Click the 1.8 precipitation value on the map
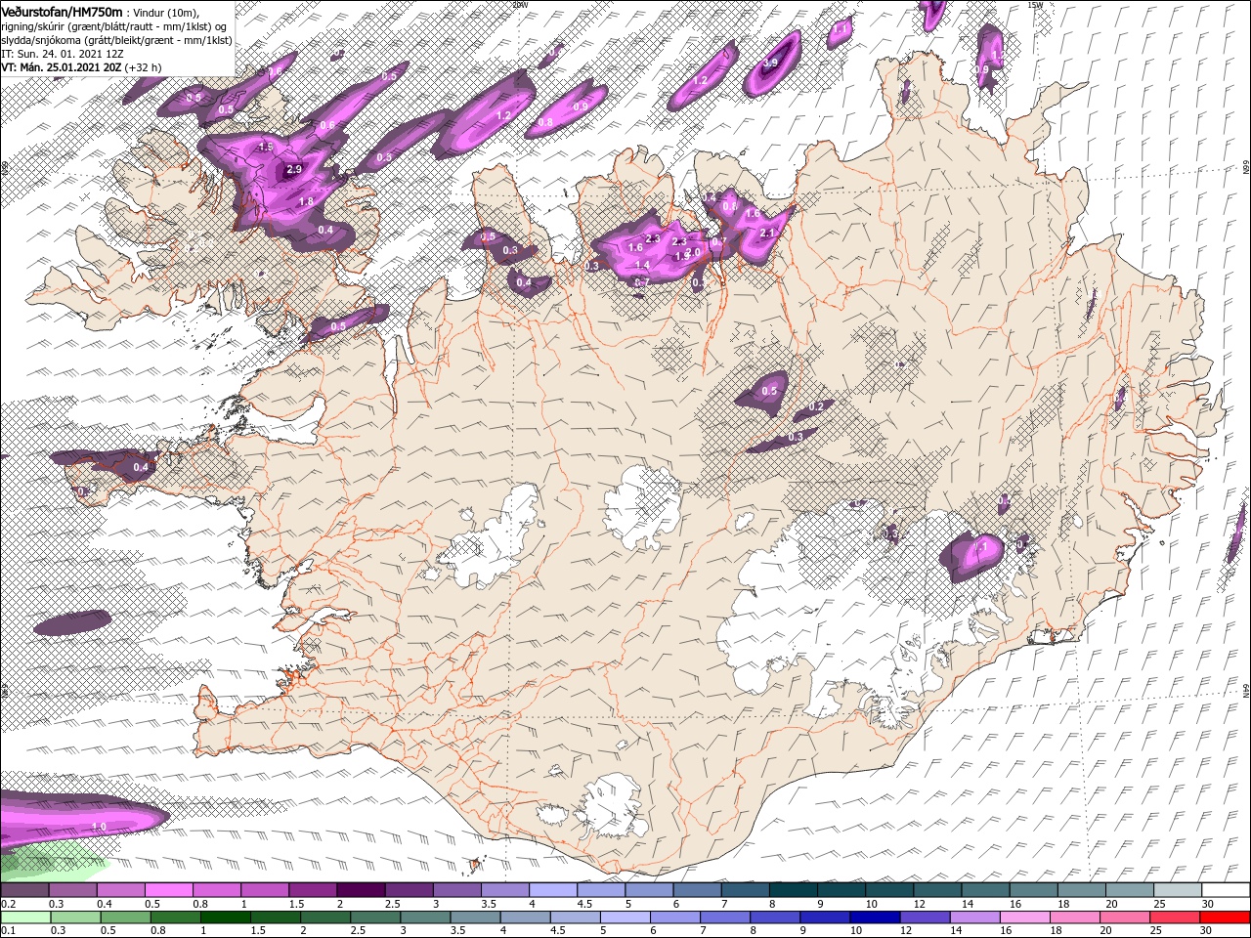This screenshot has height=938, width=1251. (306, 201)
